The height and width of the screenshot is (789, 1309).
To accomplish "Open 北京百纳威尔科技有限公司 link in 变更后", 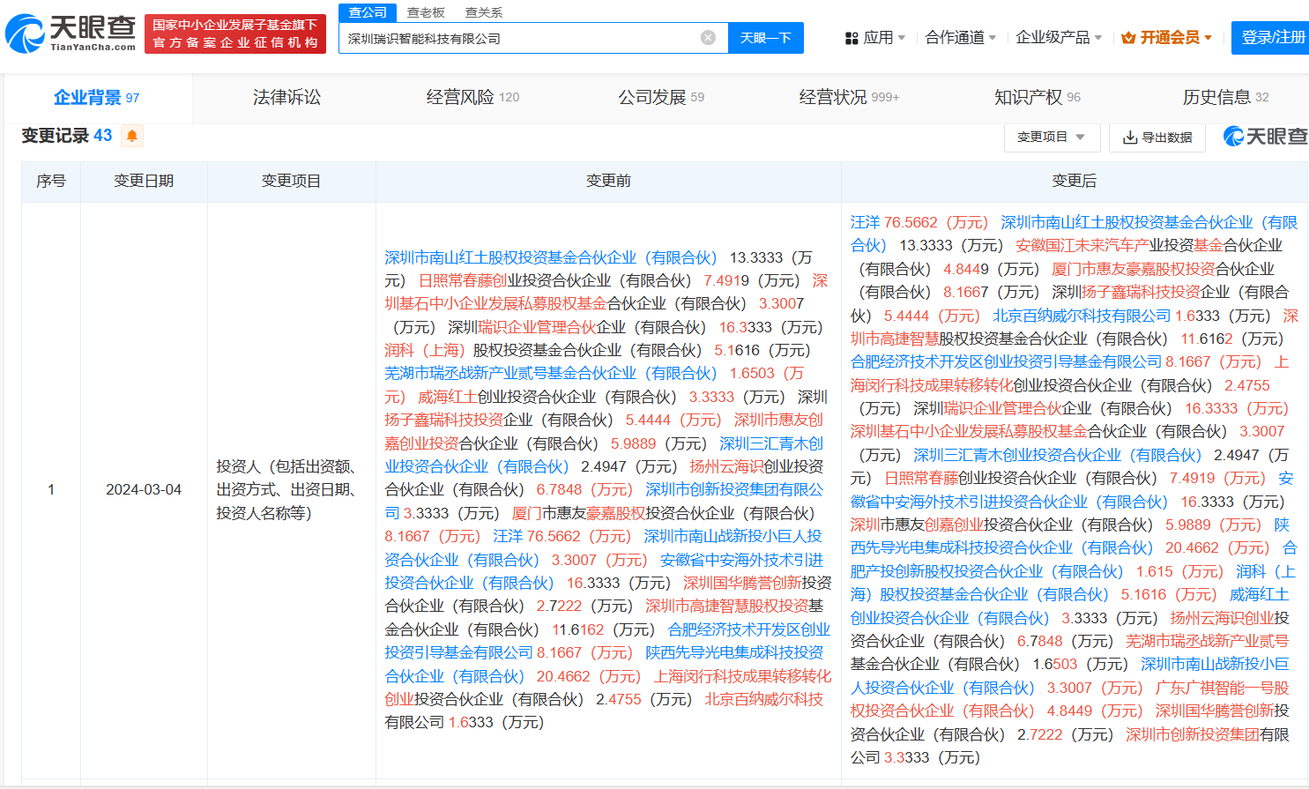I will tap(1081, 316).
